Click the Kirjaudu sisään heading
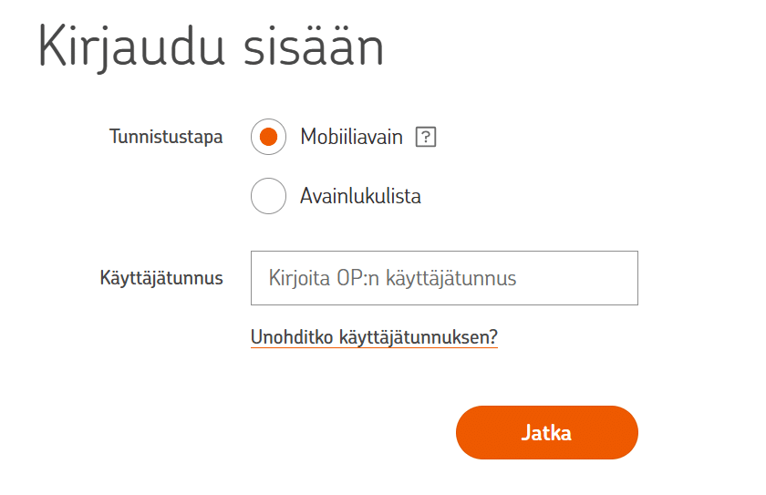This screenshot has width=766, height=495. pos(211,47)
